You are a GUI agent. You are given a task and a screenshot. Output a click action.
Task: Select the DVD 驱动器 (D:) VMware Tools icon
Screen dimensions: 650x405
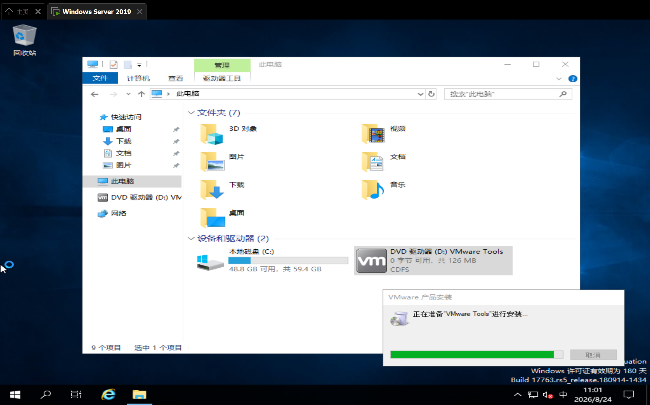click(x=372, y=261)
